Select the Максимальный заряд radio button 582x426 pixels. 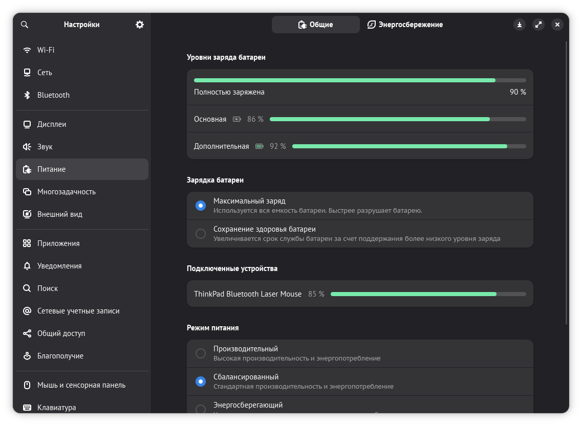click(201, 206)
